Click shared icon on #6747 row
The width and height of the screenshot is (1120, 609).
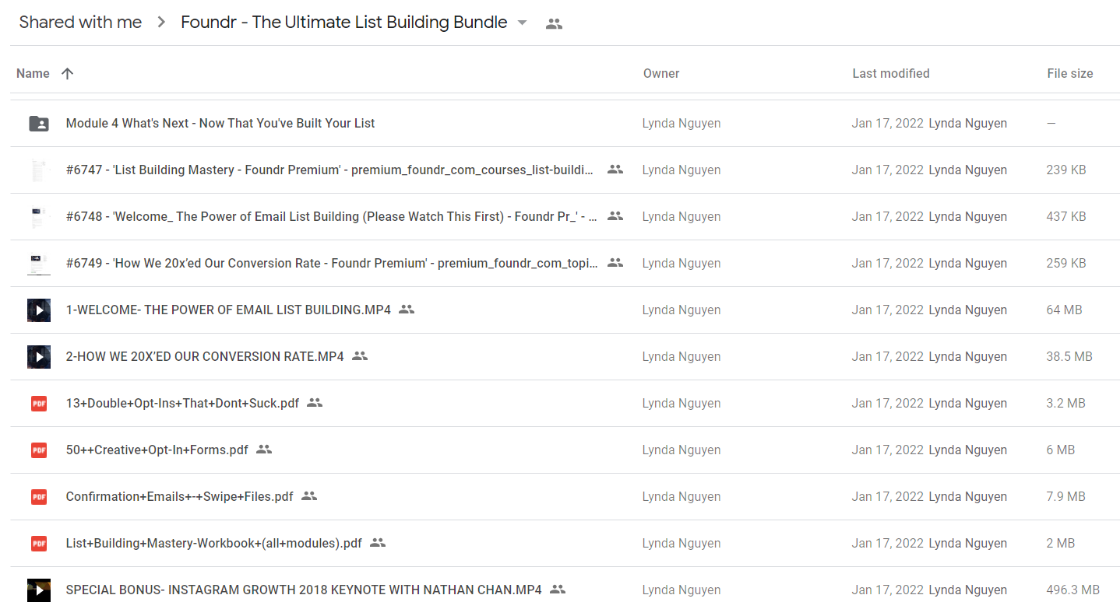coord(615,169)
